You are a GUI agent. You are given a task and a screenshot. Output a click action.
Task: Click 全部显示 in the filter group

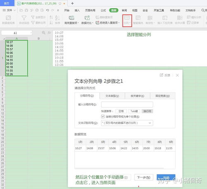(39, 17)
